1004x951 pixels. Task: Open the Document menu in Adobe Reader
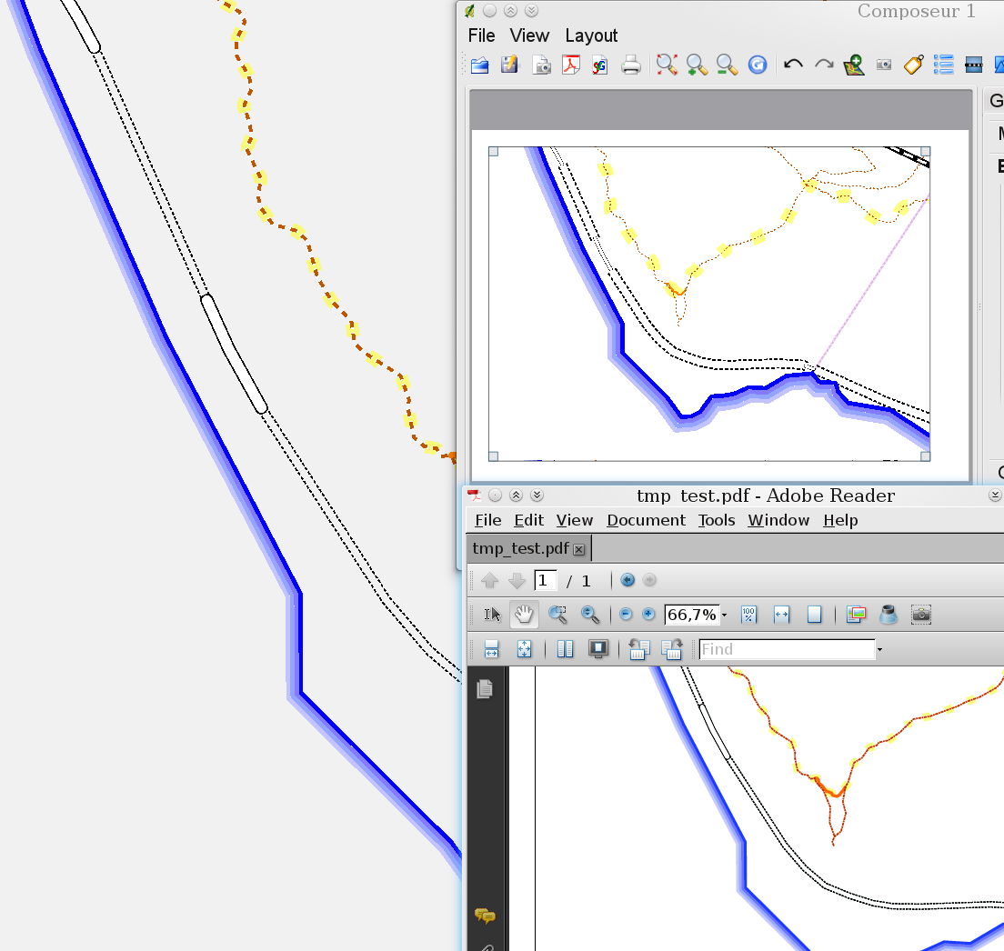tap(646, 520)
